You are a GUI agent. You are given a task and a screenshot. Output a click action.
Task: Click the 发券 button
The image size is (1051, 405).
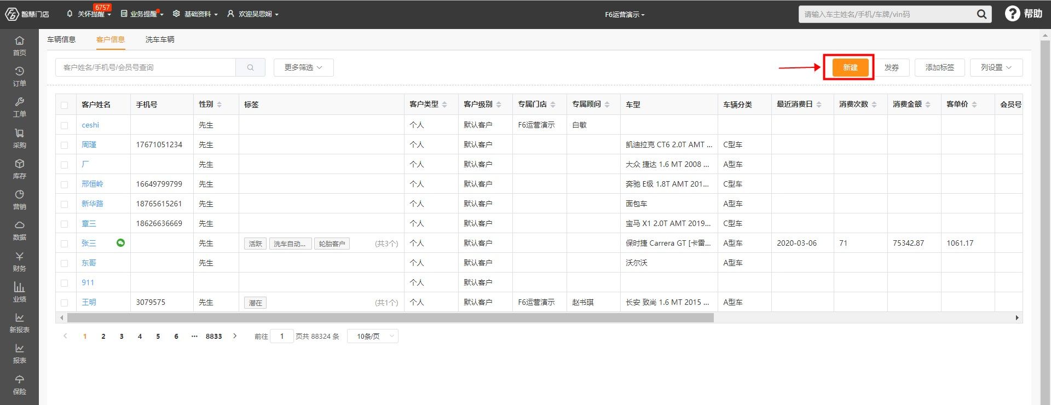[x=892, y=67]
